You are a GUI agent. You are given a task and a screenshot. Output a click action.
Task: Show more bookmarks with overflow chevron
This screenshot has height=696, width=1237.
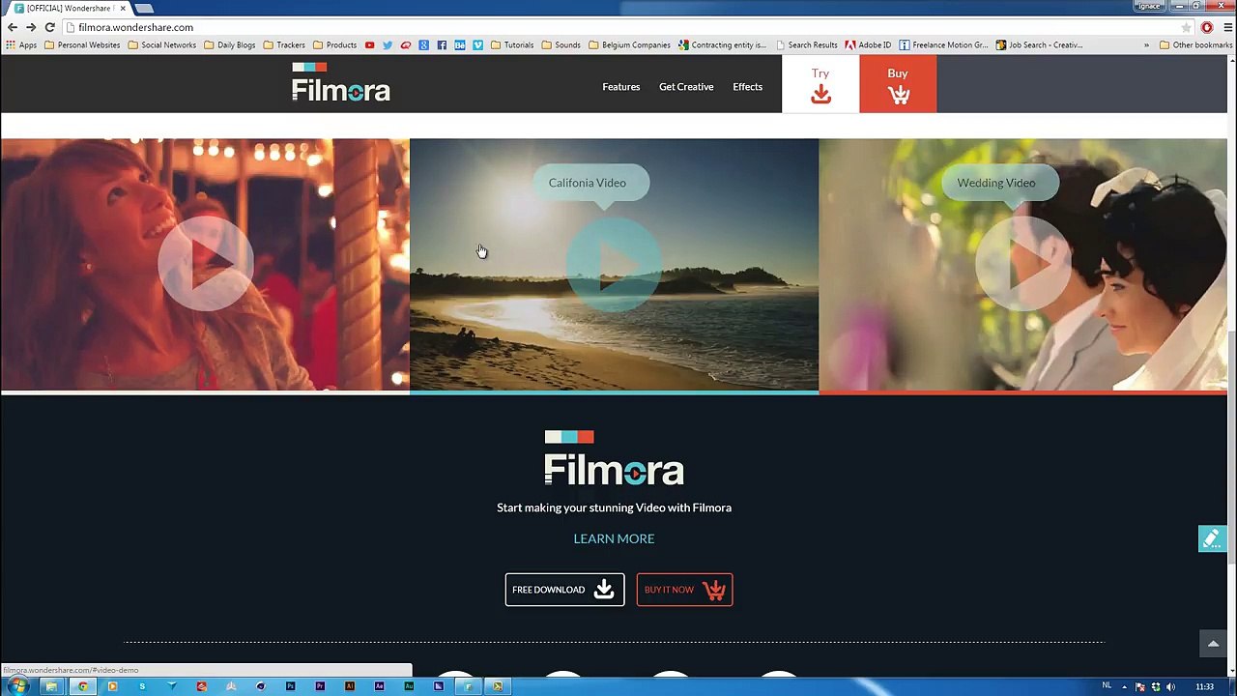tap(1147, 44)
